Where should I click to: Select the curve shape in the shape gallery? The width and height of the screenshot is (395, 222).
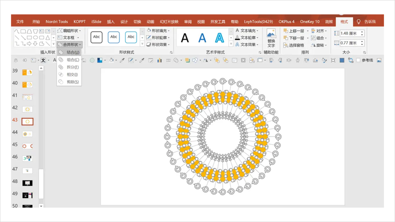point(17,31)
